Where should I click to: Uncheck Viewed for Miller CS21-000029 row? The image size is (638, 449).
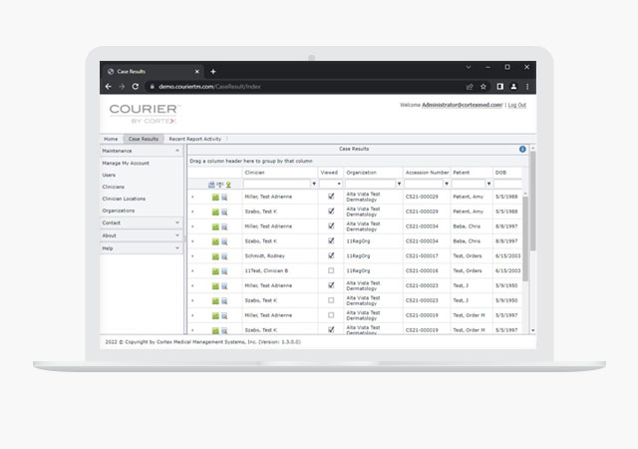pos(331,197)
